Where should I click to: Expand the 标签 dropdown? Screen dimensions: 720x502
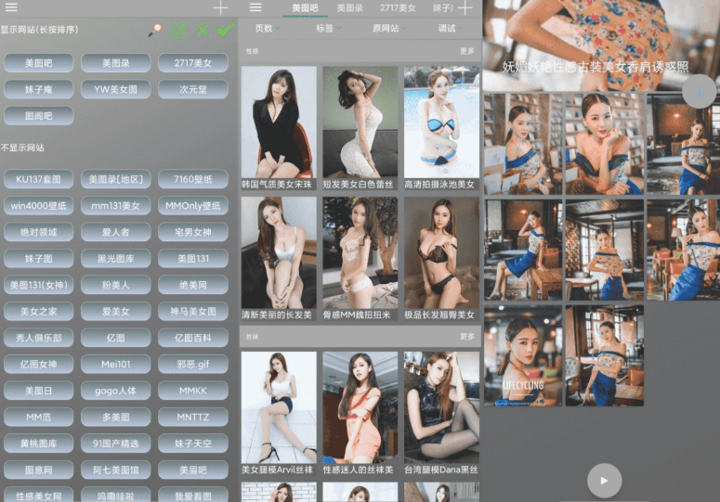click(x=328, y=29)
